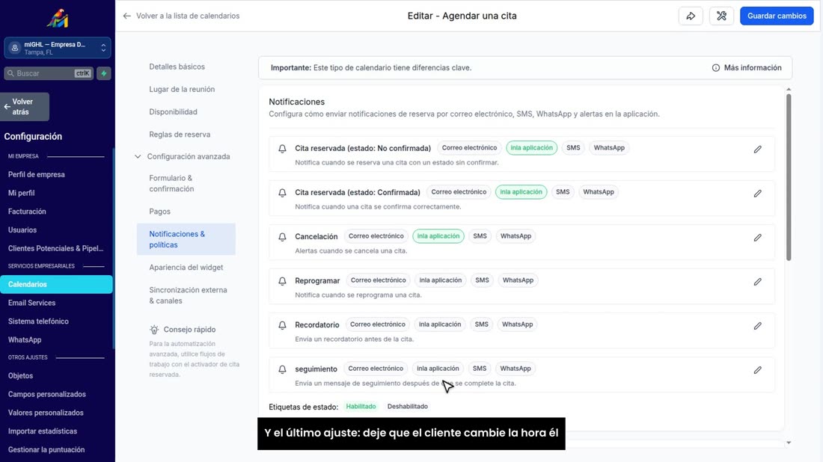Click the notifications panel vertical scrollbar
The image size is (823, 462).
789,177
